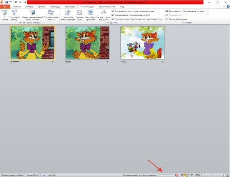The width and height of the screenshot is (230, 177).
Task: Click the Repeat/Redo icon in quick access toolbar
Action: pyautogui.click(x=16, y=2)
